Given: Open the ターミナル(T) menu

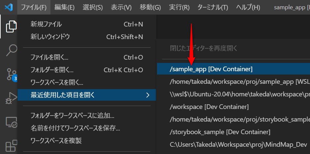Looking at the screenshot, I should click(213, 8).
